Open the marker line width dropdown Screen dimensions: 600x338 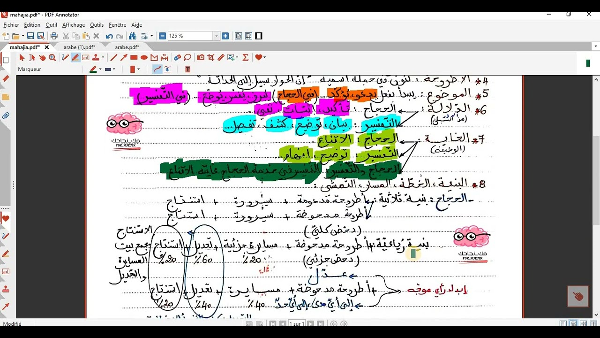[x=113, y=69]
